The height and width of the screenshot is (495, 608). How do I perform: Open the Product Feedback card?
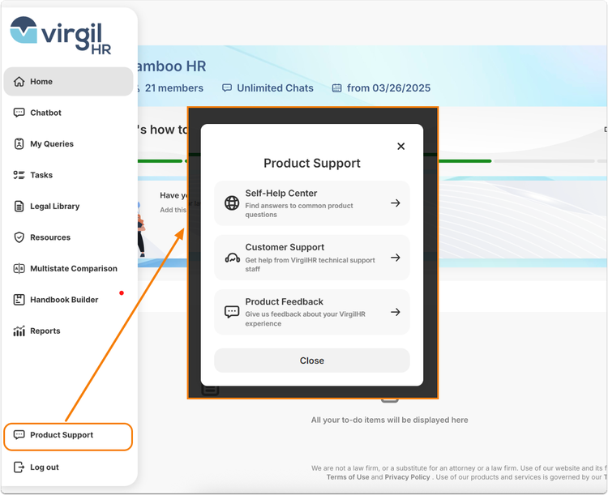[x=312, y=312]
